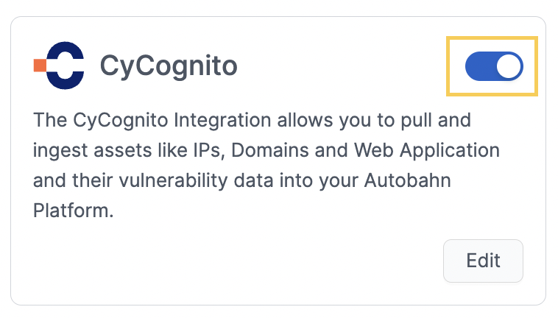Click the CyCognito logo icon
Image resolution: width=558 pixels, height=318 pixels.
click(x=59, y=66)
